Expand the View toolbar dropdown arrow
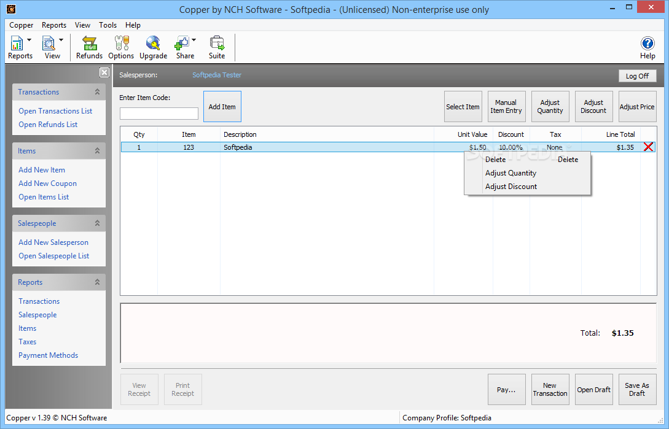The image size is (669, 429). [x=61, y=40]
